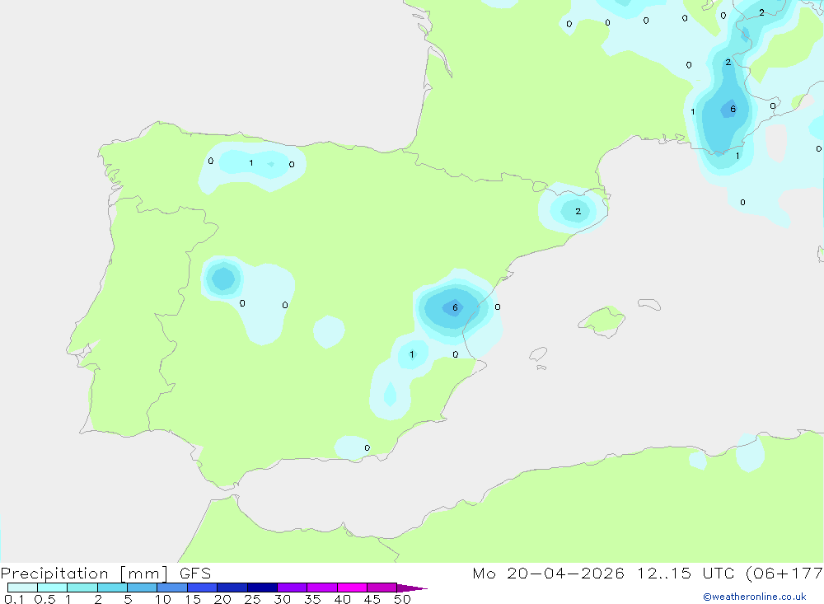
Task: Click the 'GFS' model label
Action: click(195, 574)
